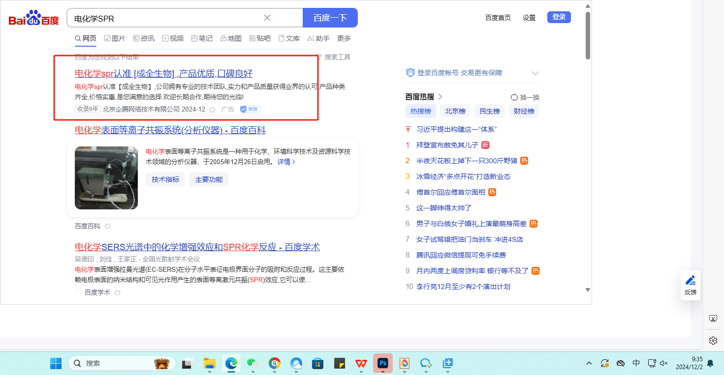The width and height of the screenshot is (724, 375).
Task: Open WPS Office from the taskbar
Action: click(361, 363)
